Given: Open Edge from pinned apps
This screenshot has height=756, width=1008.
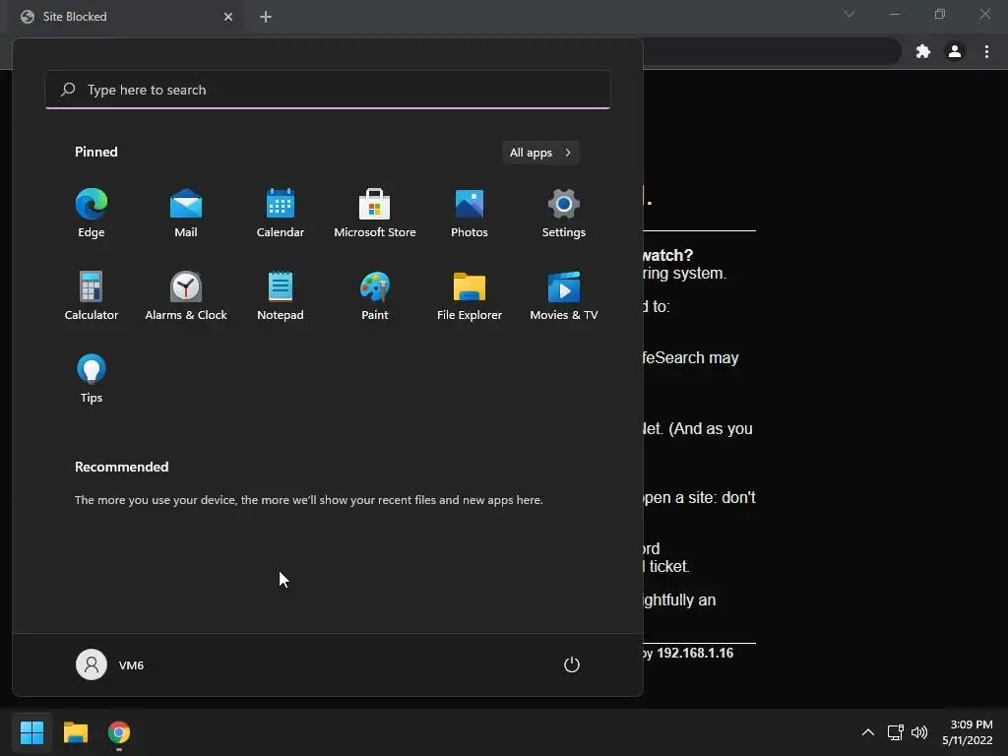Looking at the screenshot, I should pos(92,214).
